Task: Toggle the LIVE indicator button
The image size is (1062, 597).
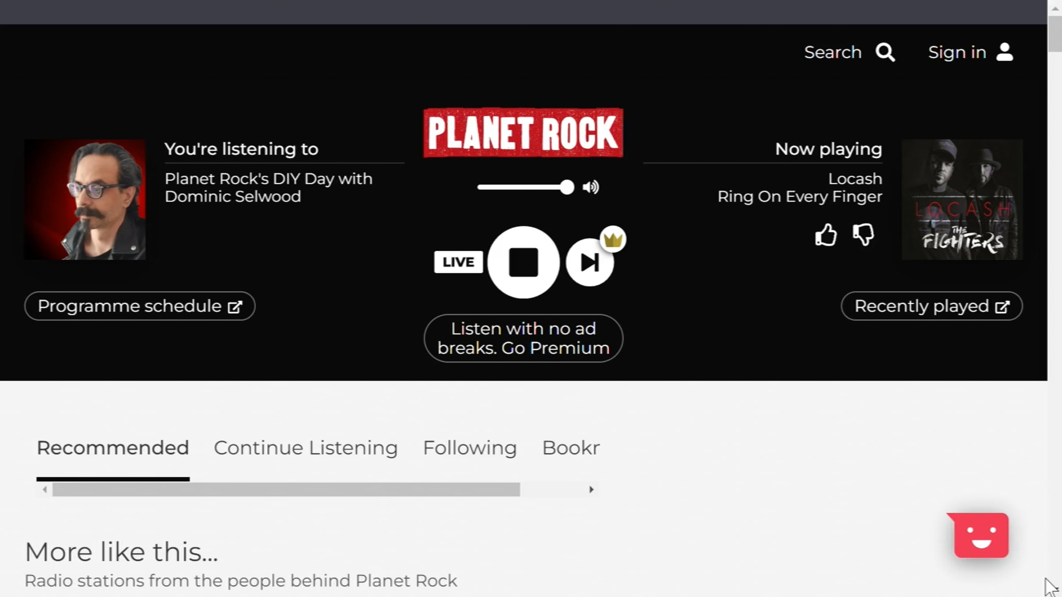Action: click(458, 262)
